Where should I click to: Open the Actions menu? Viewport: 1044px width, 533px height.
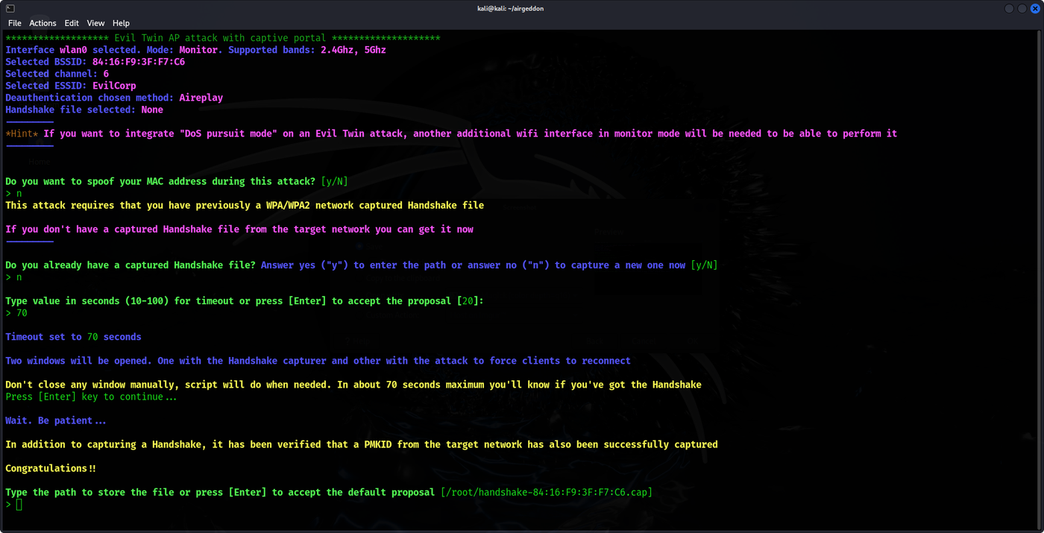tap(43, 23)
